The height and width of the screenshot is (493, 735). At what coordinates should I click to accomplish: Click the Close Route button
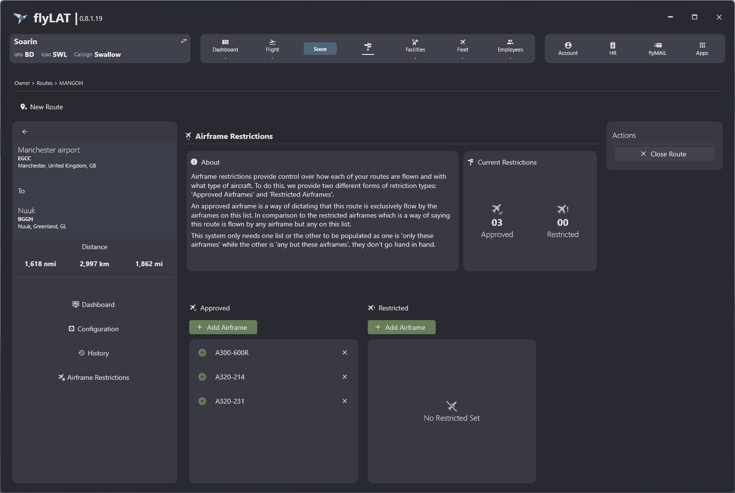click(664, 154)
